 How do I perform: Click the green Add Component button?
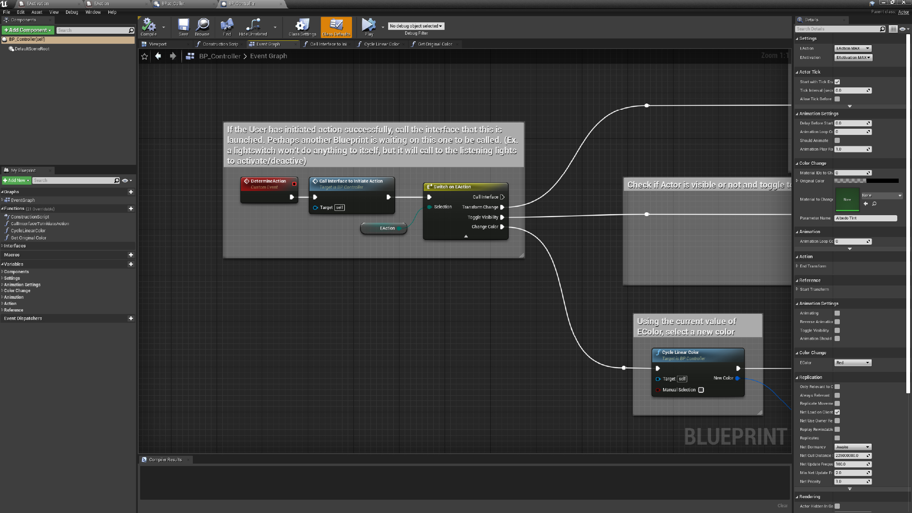pos(28,30)
